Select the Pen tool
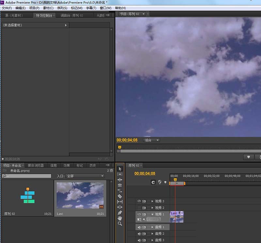The image size is (261, 243). 120,213
